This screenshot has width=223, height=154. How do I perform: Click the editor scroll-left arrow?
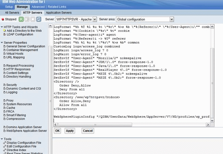[x=55, y=125]
